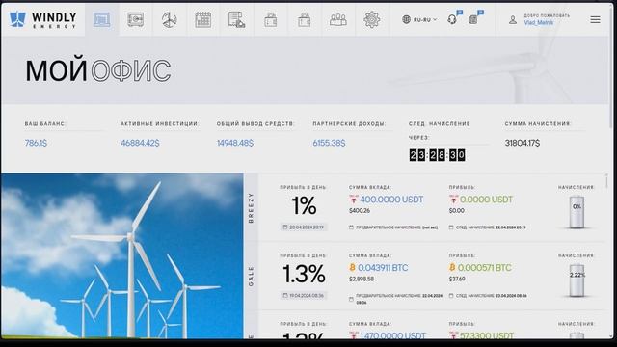
Task: Click the Bitcoin icon beside 0.043911 BTC
Action: (352, 268)
